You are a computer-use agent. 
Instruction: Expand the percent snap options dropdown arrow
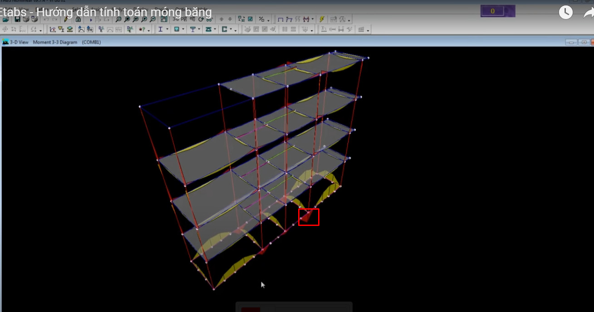268,20
